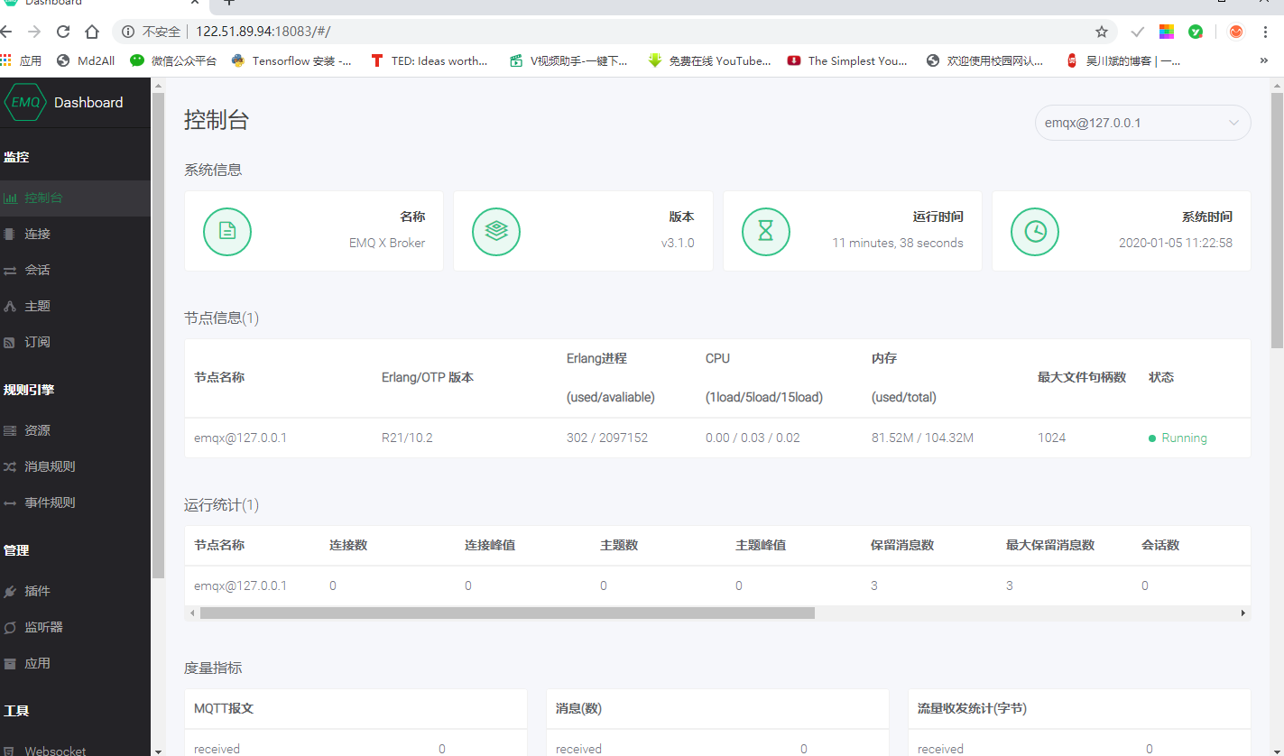Open the 免费在线 YouTube bookmark

710,60
